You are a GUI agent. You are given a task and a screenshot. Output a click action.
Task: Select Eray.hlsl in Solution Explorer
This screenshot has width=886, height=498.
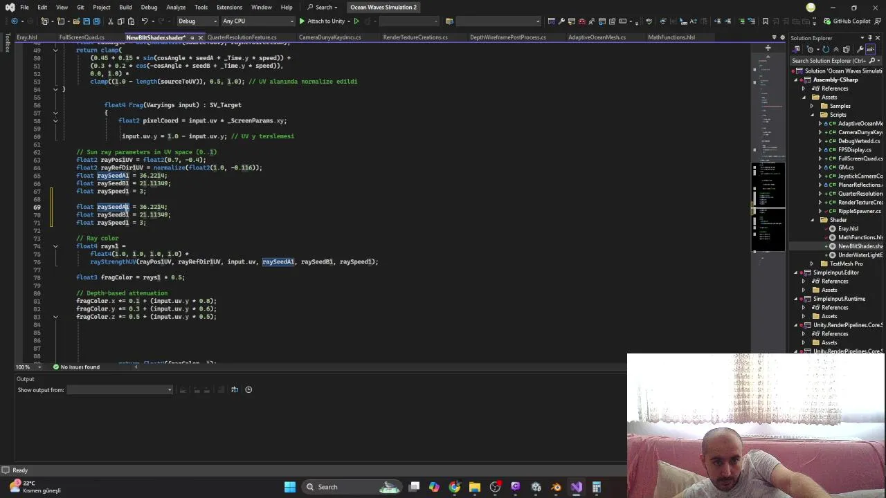[x=848, y=229]
